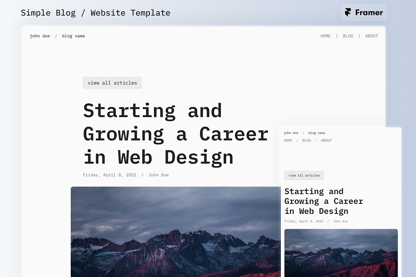
Task: Open HOME in the mobile preview nav
Action: click(x=288, y=141)
